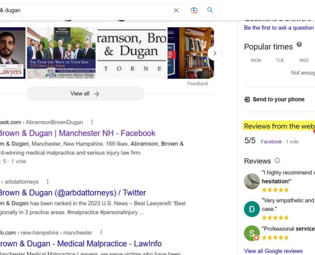Open more options beside arbdattorneys Twitter result
315x255 pixels.
(48, 182)
